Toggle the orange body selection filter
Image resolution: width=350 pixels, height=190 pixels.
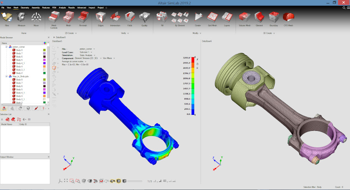click(x=54, y=68)
